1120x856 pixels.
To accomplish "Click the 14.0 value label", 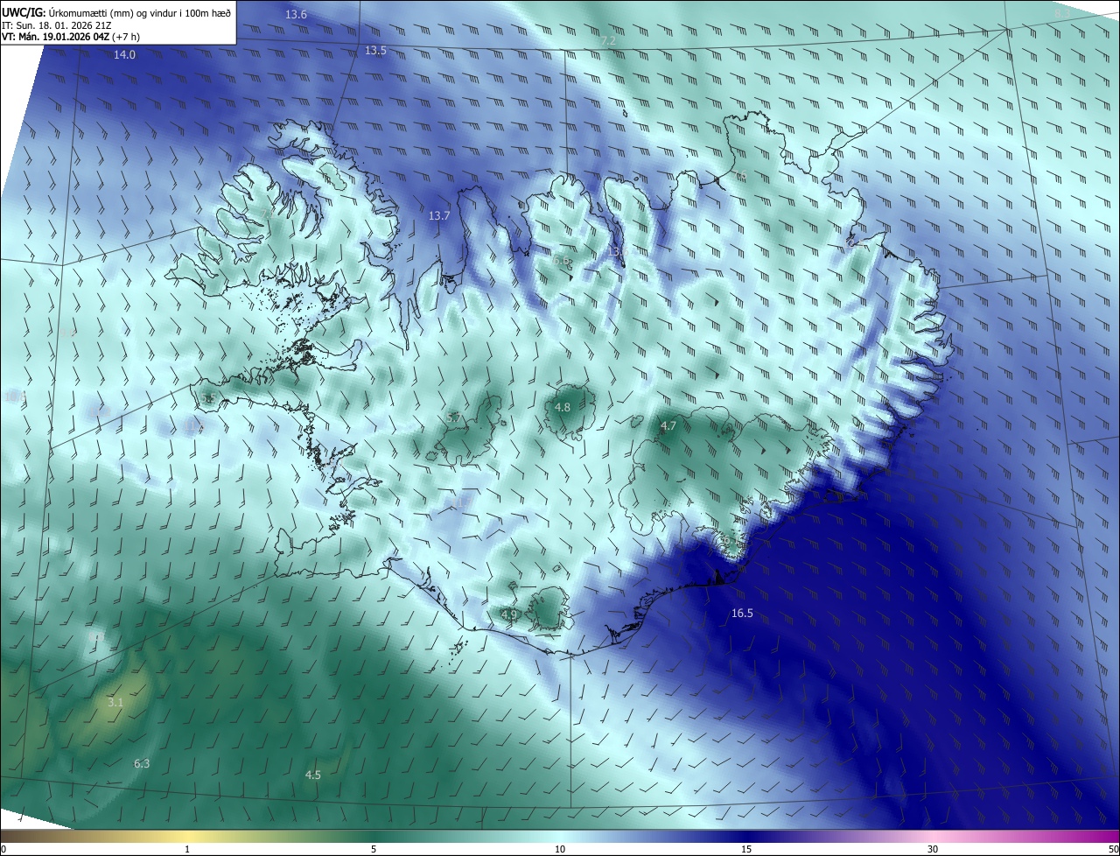I will pos(125,55).
